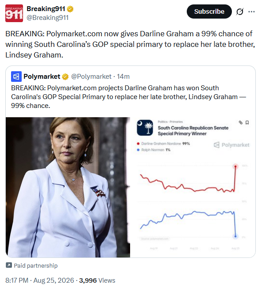262x288 pixels.
Task: Open the quoted post's 14m timestamp
Action: click(123, 77)
